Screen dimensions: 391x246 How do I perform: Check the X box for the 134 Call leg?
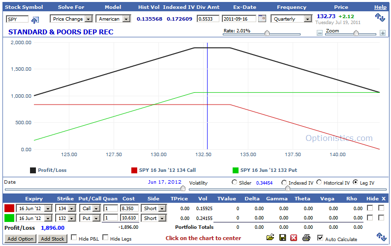pos(381,208)
